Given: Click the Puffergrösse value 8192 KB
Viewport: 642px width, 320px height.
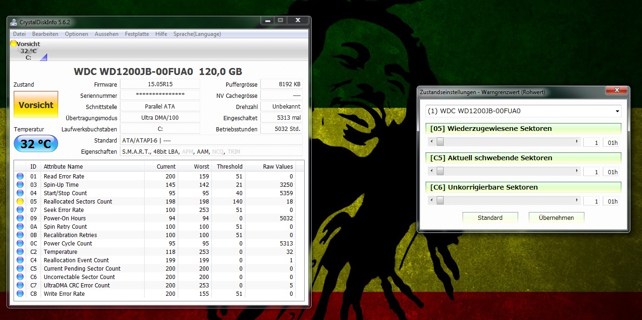Looking at the screenshot, I should pos(281,84).
